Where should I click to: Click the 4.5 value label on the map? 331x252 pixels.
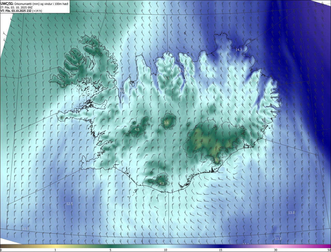coord(137,129)
